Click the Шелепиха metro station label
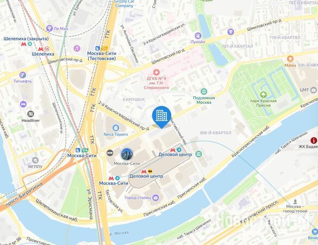 click(x=43, y=54)
